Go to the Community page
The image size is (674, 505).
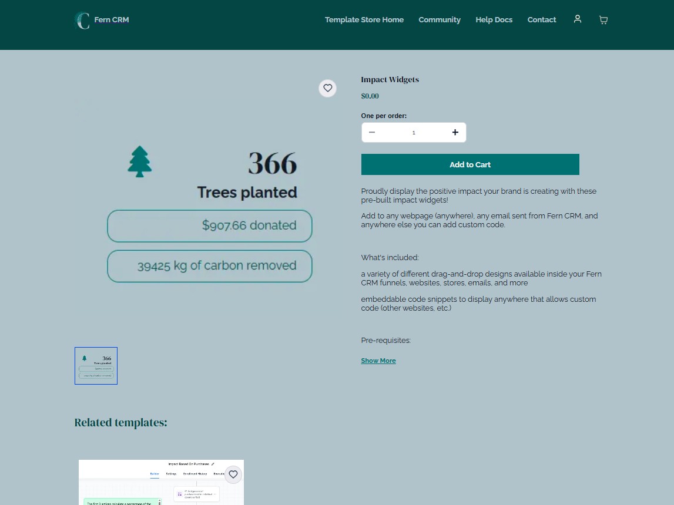[x=440, y=20]
